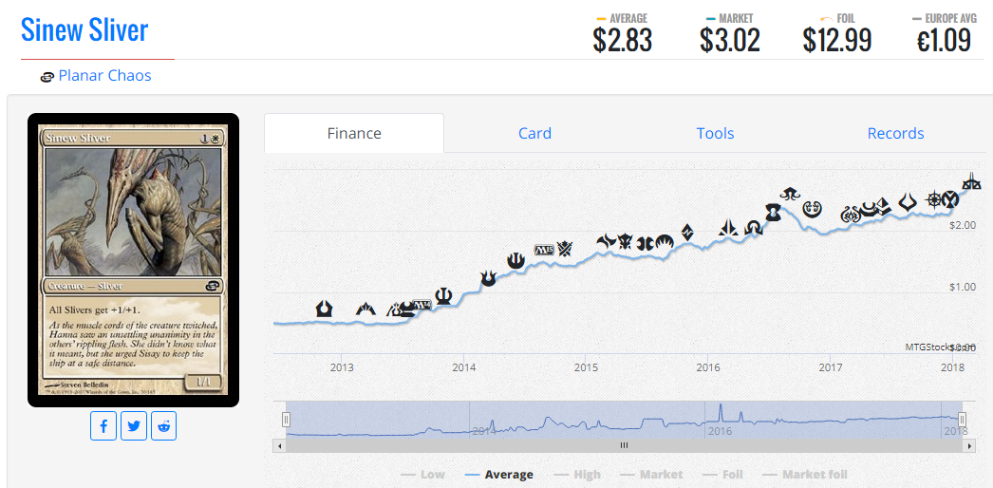Click the Shadows over Innistrad set marker
993x488 pixels.
point(754,227)
